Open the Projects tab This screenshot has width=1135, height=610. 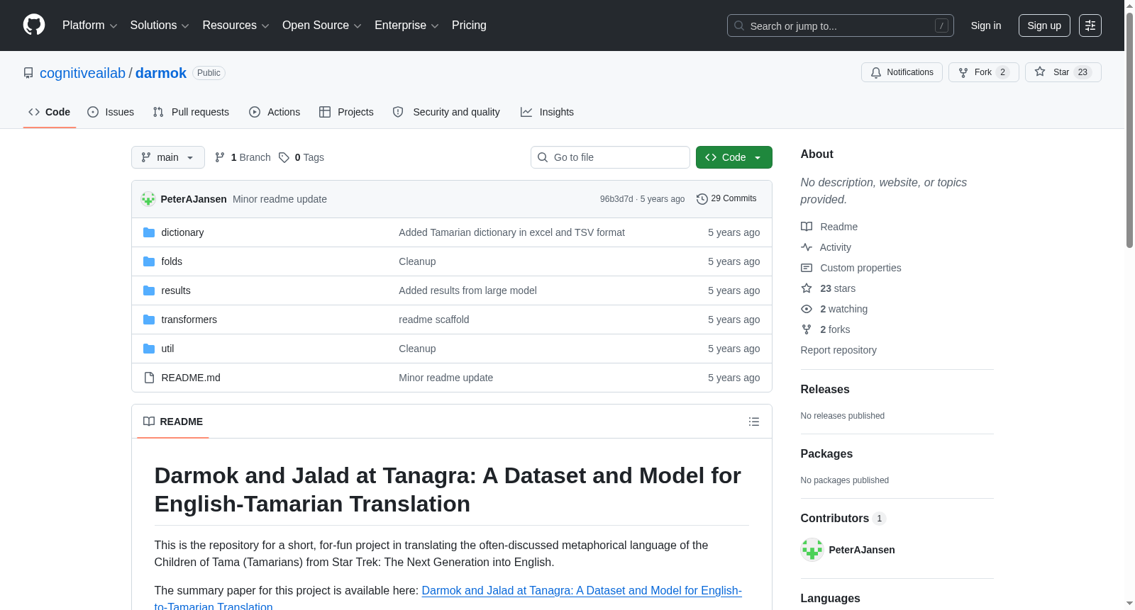[x=346, y=112]
